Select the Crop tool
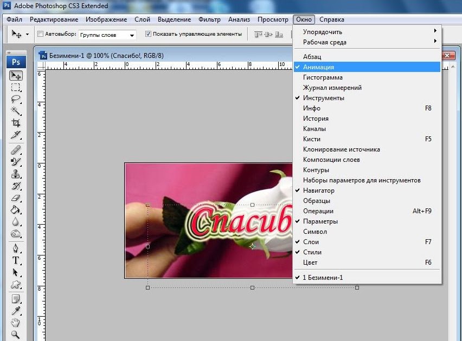462x341 pixels. 16,123
